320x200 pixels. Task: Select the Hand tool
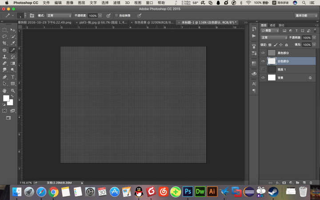[4, 91]
